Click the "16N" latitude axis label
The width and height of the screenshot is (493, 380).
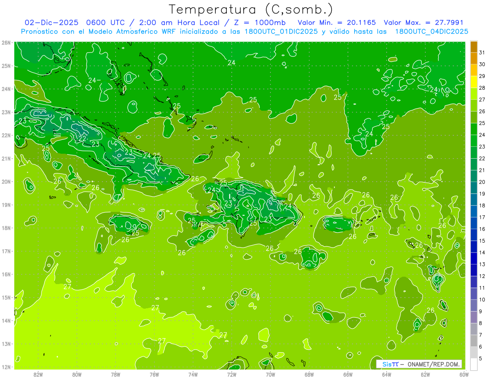[6, 274]
